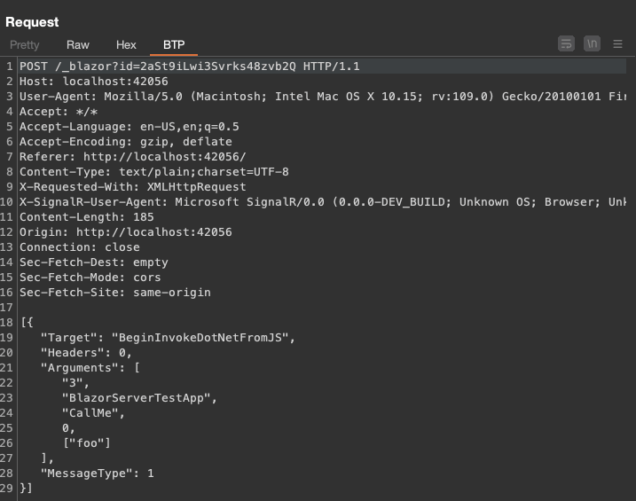Click the Host: localhost:42056 header line

tap(94, 82)
